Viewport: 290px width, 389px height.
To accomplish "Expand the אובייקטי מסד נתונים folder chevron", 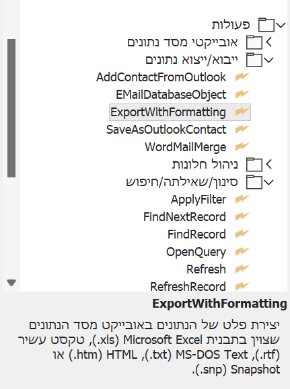I will pos(269,42).
